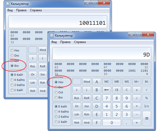Select Oct radio in front calculator

coord(59,92)
